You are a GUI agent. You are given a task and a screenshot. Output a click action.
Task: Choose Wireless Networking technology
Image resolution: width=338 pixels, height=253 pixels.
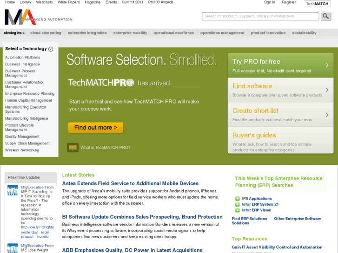[22, 150]
